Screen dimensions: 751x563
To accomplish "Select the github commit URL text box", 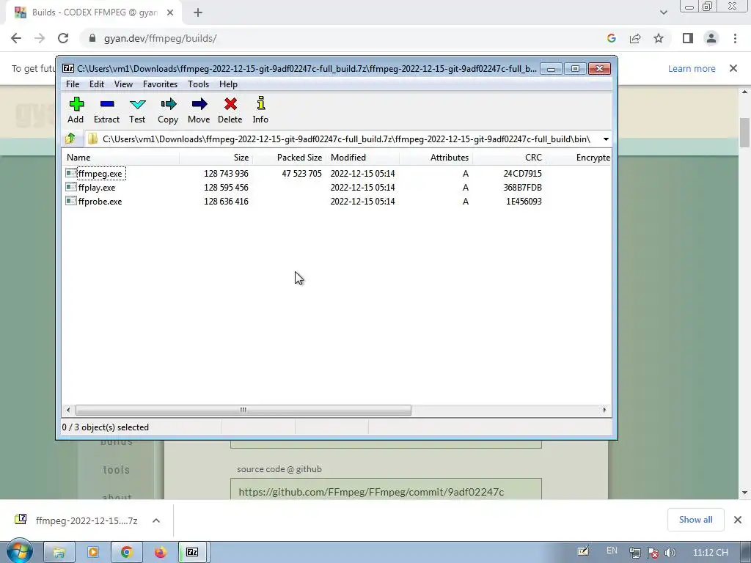I will 386,489.
